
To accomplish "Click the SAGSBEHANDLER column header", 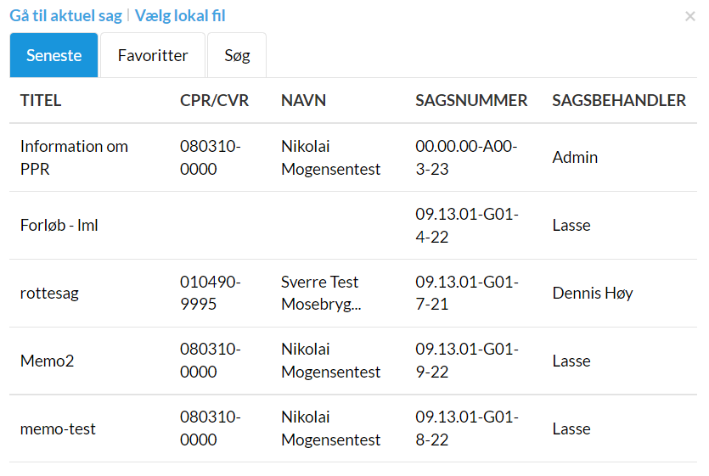I will pos(619,101).
